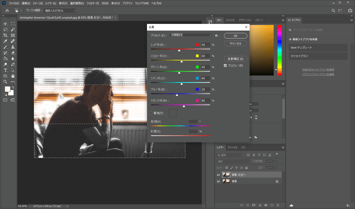The height and width of the screenshot is (209, 355).
Task: Select the Lasso tool
Action: coord(5,30)
